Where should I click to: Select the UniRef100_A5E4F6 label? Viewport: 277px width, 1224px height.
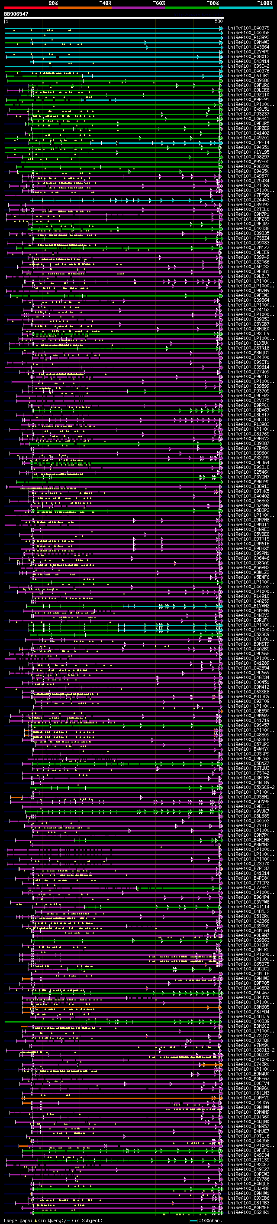(248, 577)
